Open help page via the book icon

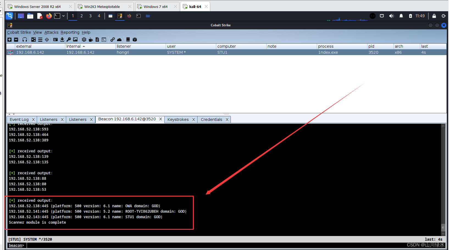coord(128,40)
